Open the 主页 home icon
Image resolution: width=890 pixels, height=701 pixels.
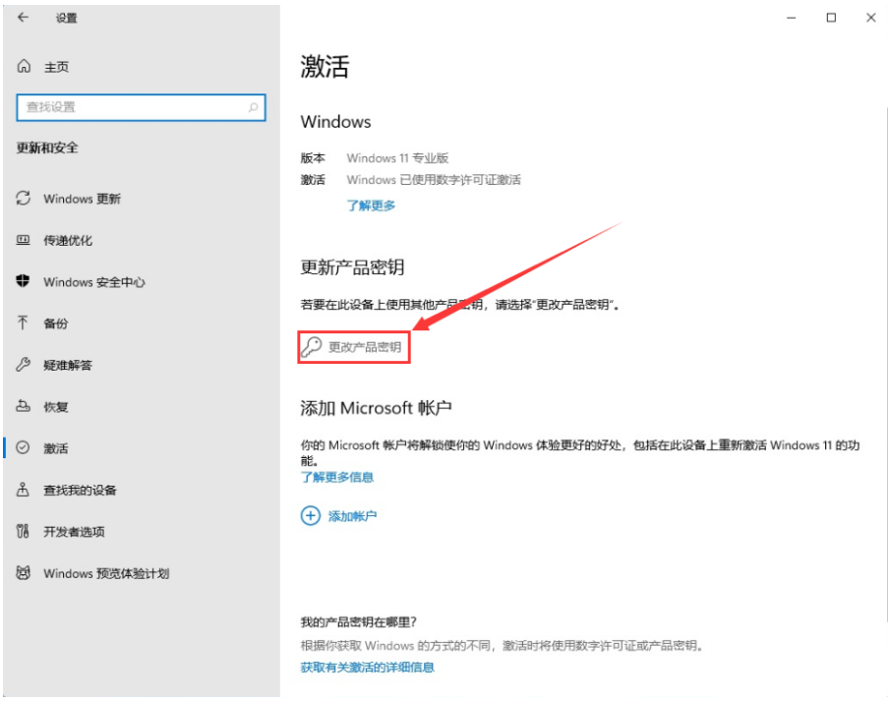tap(24, 67)
